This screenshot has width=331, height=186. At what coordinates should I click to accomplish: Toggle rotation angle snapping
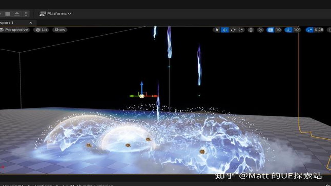coord(289,30)
